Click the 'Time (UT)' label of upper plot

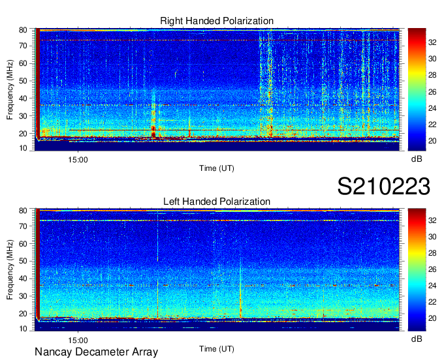pyautogui.click(x=217, y=168)
